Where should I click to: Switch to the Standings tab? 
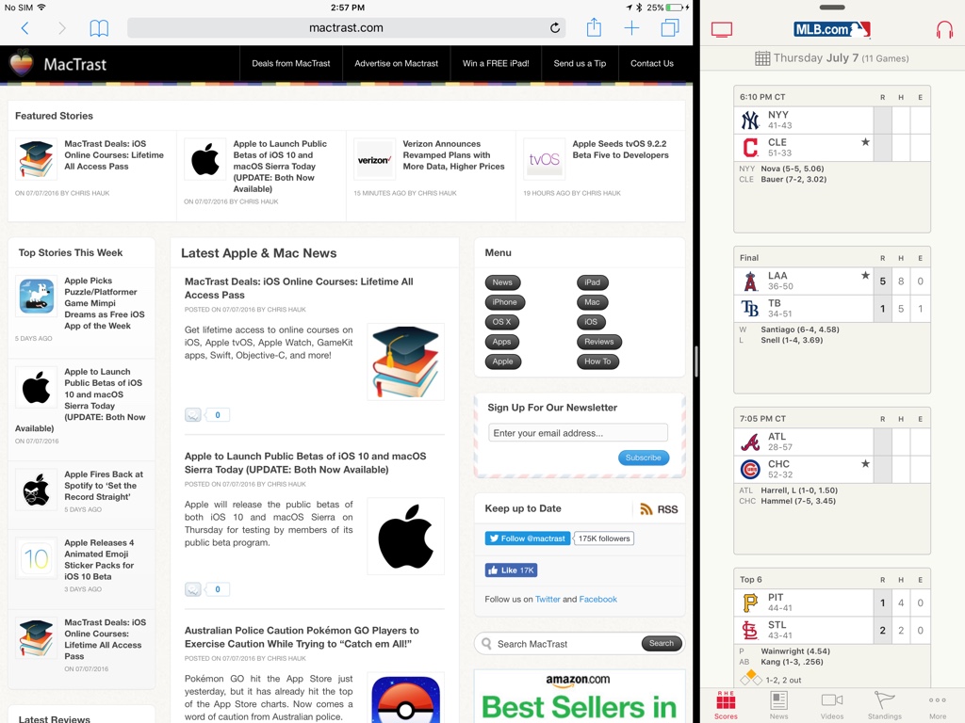884,704
